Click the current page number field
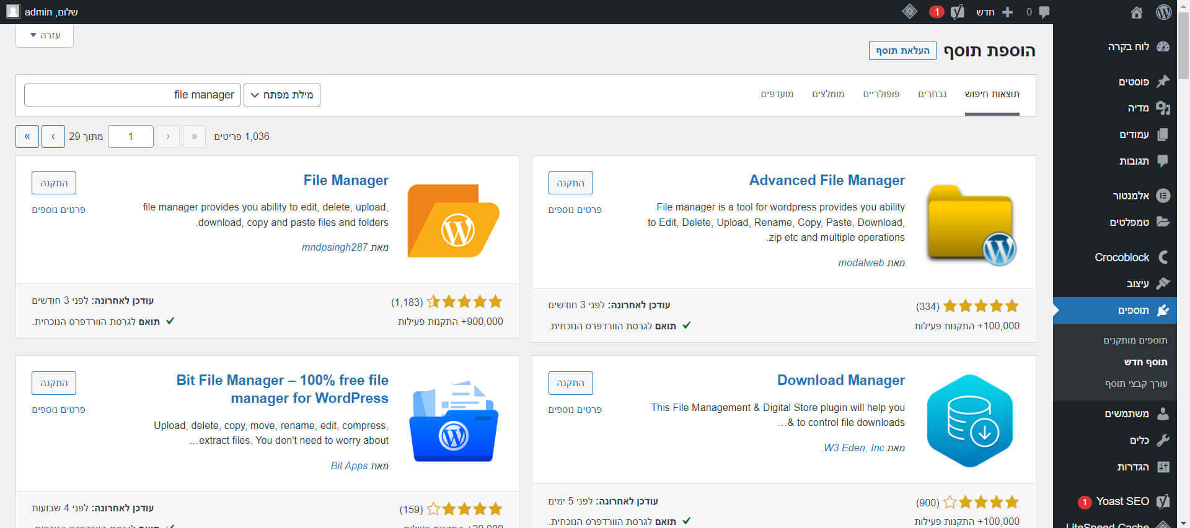Screen dimensions: 1190x528 [x=131, y=136]
